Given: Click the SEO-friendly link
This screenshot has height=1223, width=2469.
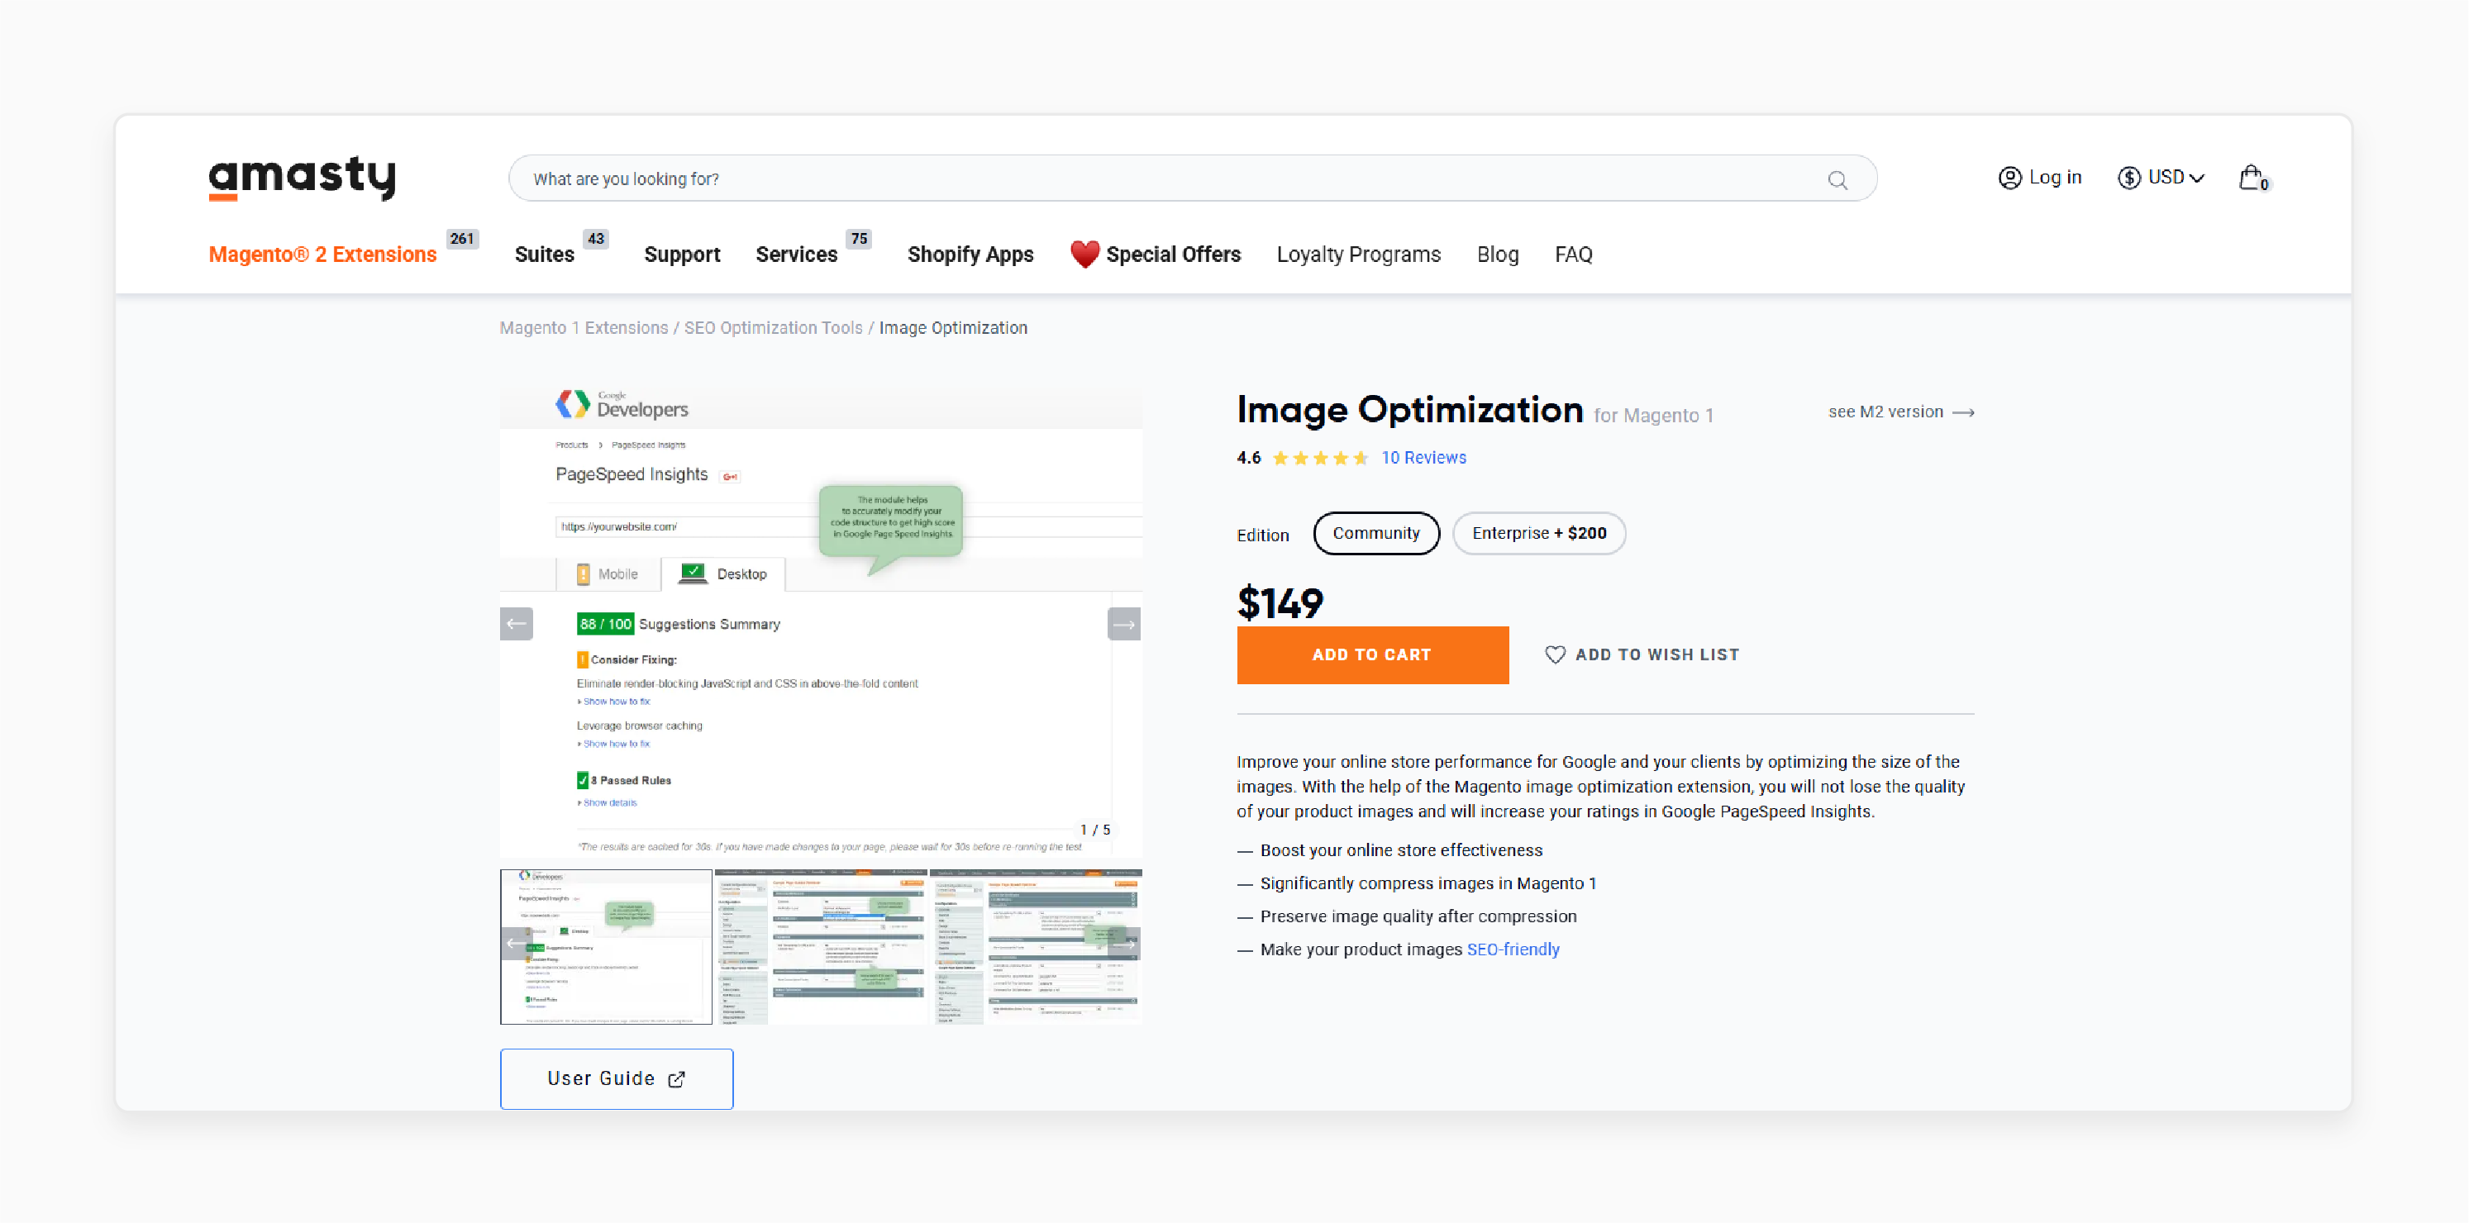Looking at the screenshot, I should pos(1513,949).
